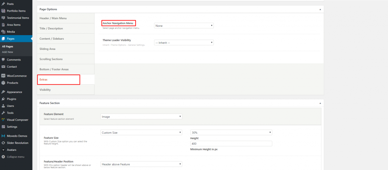Click the Contact envelope icon
This screenshot has width=388, height=170.
tap(3, 66)
